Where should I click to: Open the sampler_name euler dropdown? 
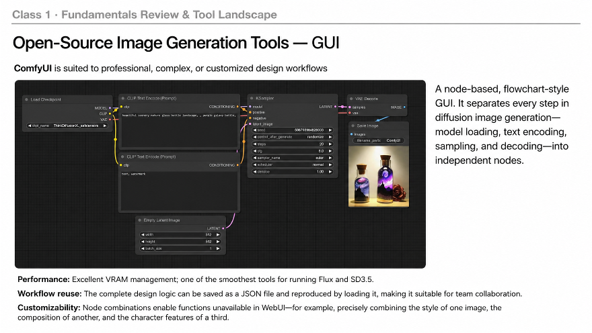pos(293,158)
